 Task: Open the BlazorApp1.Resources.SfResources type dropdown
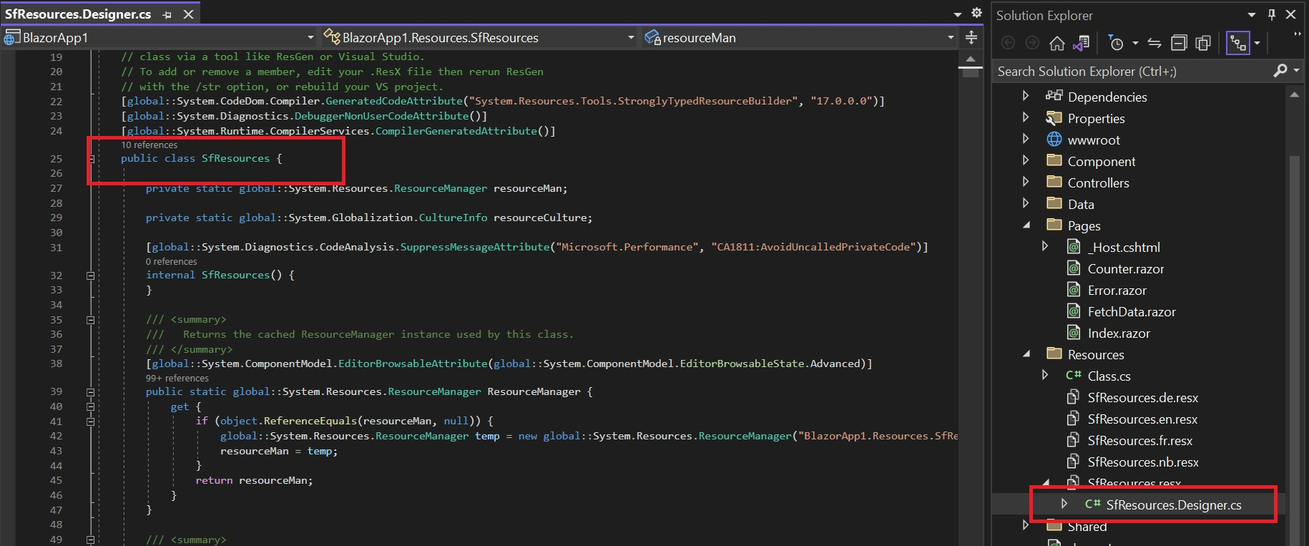631,37
